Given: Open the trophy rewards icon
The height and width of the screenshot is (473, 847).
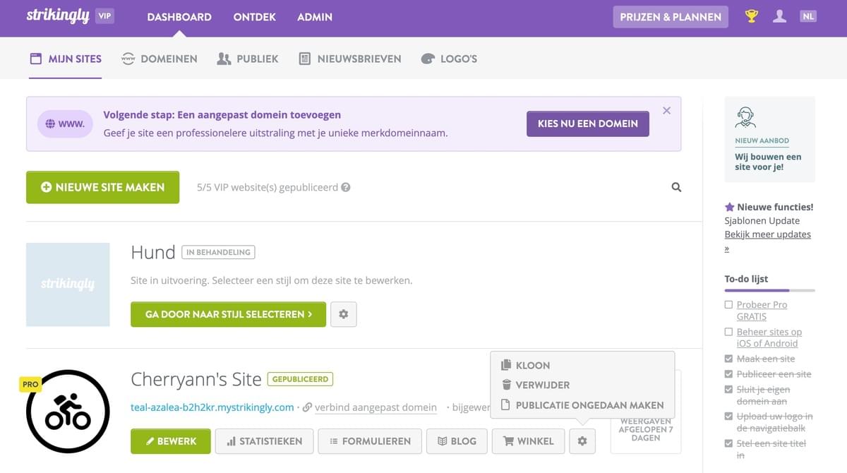Looking at the screenshot, I should pyautogui.click(x=752, y=16).
